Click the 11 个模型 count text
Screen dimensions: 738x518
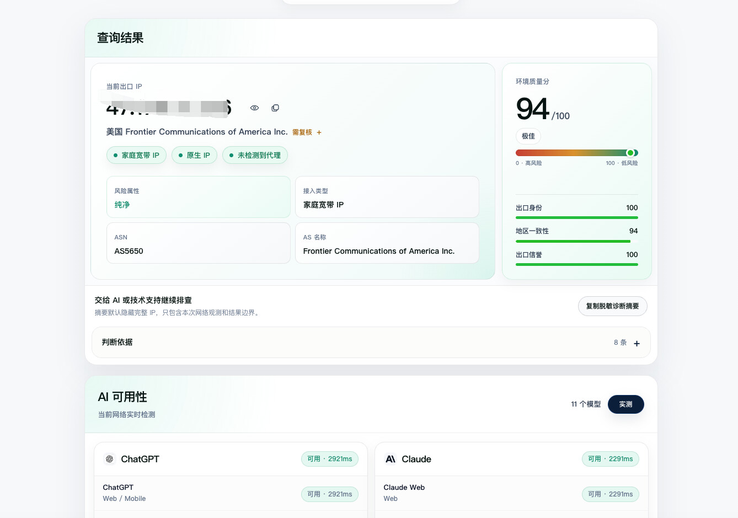click(586, 404)
